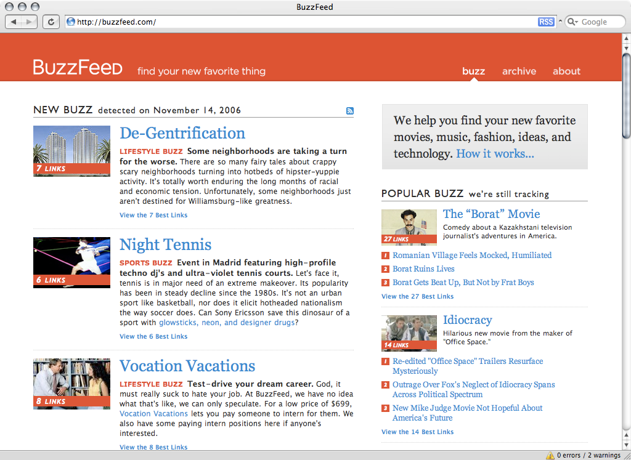The height and width of the screenshot is (460, 631).
Task: Click View the 7 Best Links
Action: pyautogui.click(x=153, y=215)
